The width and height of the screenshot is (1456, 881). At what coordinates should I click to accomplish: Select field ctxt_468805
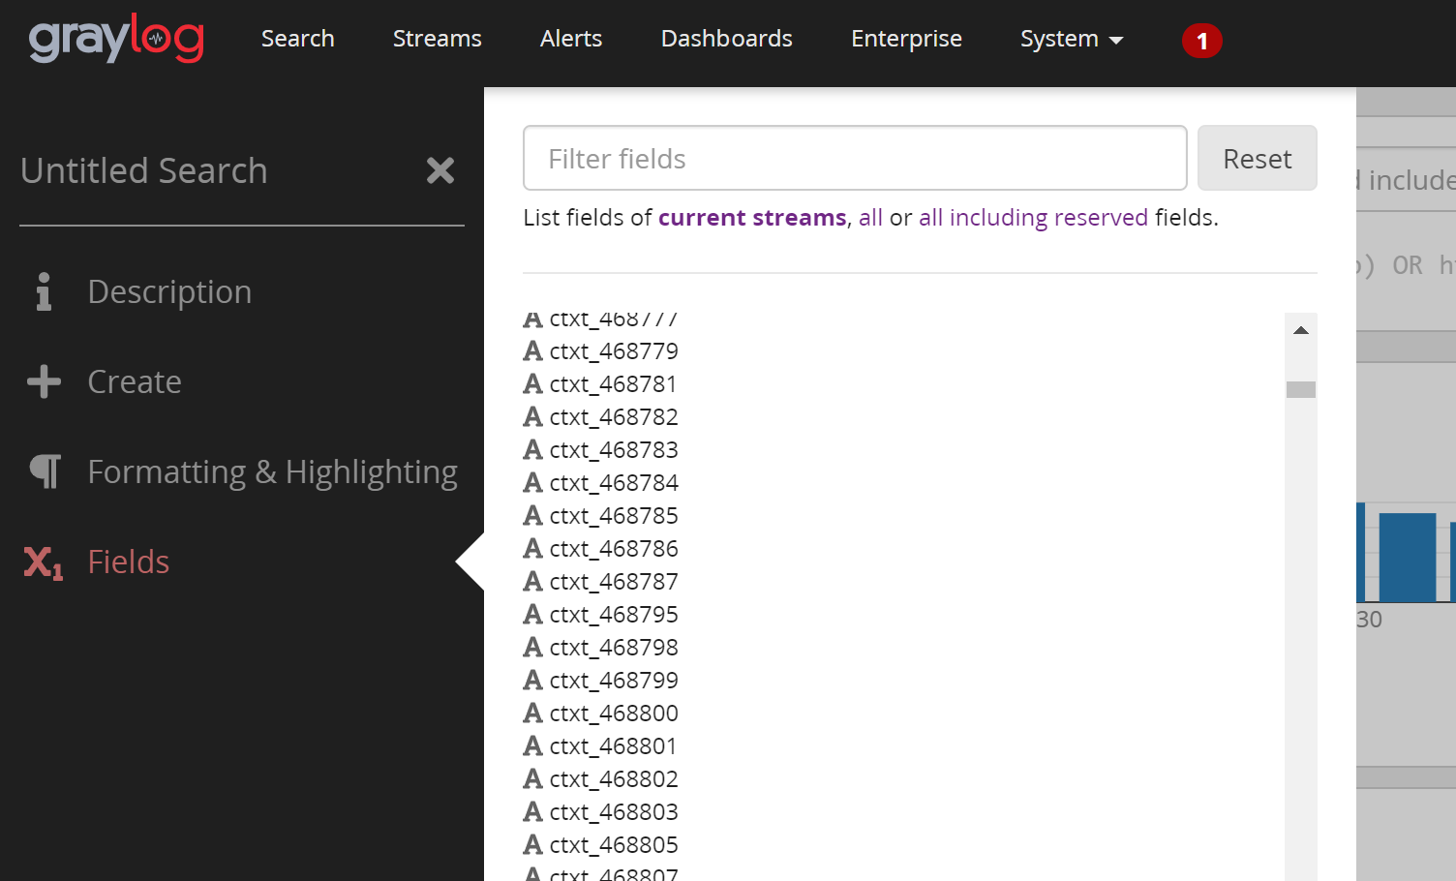click(x=614, y=845)
